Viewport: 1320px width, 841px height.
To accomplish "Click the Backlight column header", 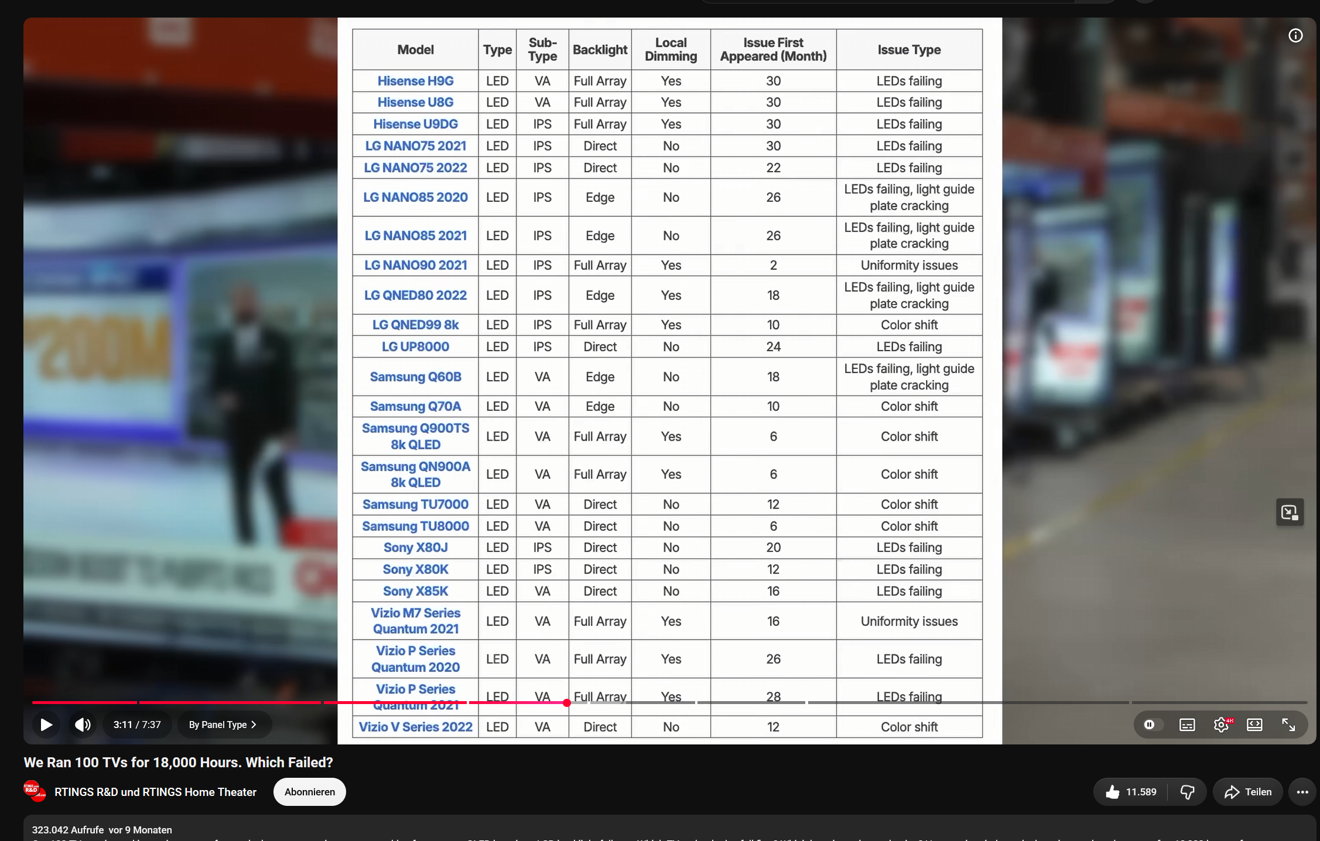I will click(x=600, y=50).
